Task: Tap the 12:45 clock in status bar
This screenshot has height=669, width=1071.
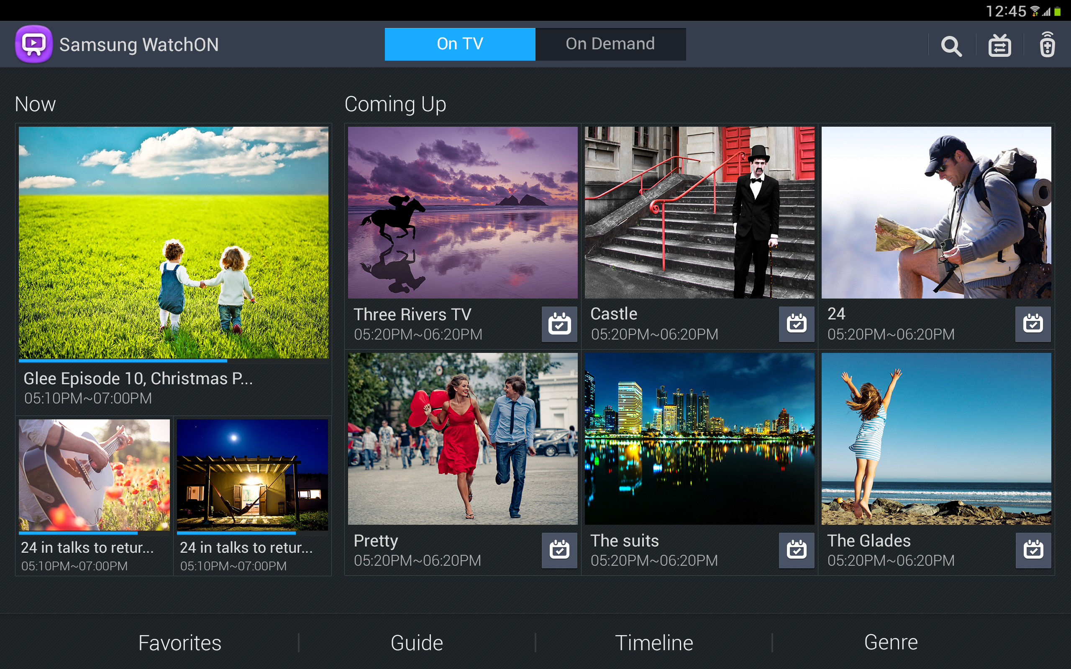Action: point(1006,11)
